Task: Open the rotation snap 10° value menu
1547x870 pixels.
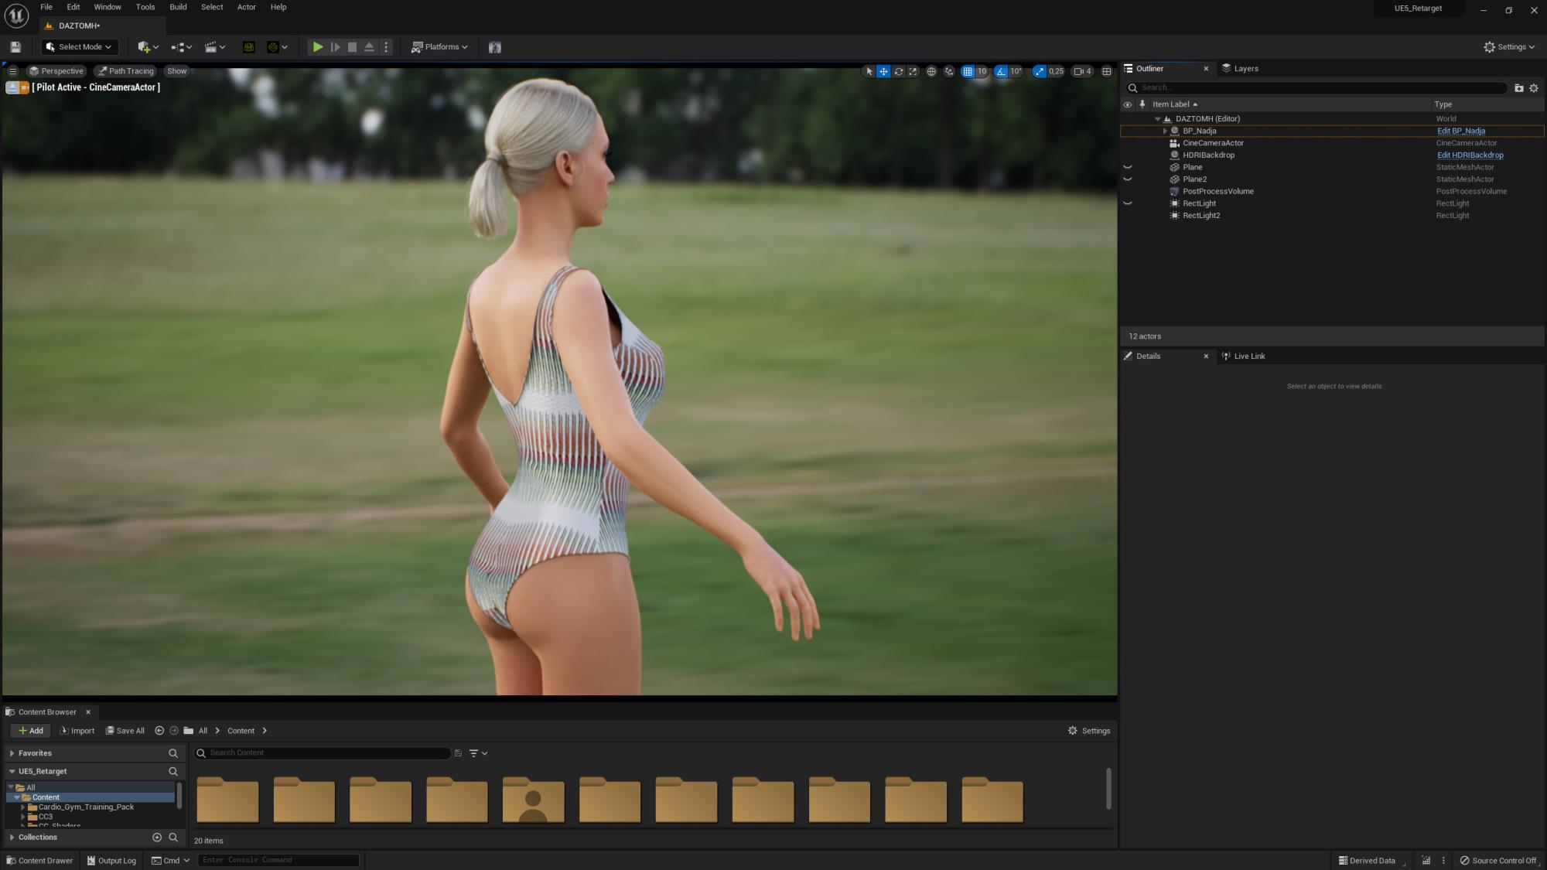Action: [1016, 71]
